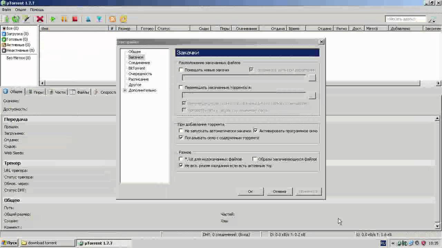Click the Add Torrent toolbar icon
Screen dimensions: 442x248
tap(5, 19)
